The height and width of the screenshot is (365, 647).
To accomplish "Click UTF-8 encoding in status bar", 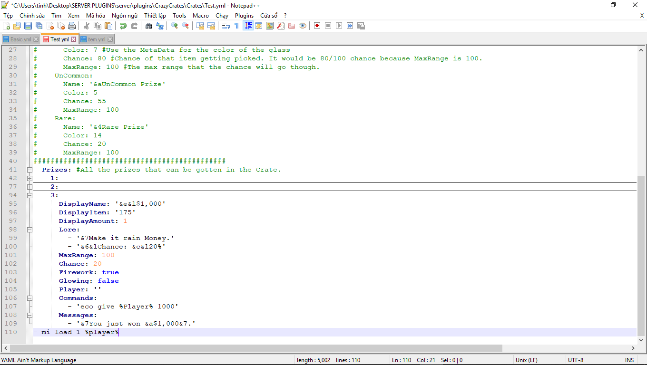I will pos(575,360).
